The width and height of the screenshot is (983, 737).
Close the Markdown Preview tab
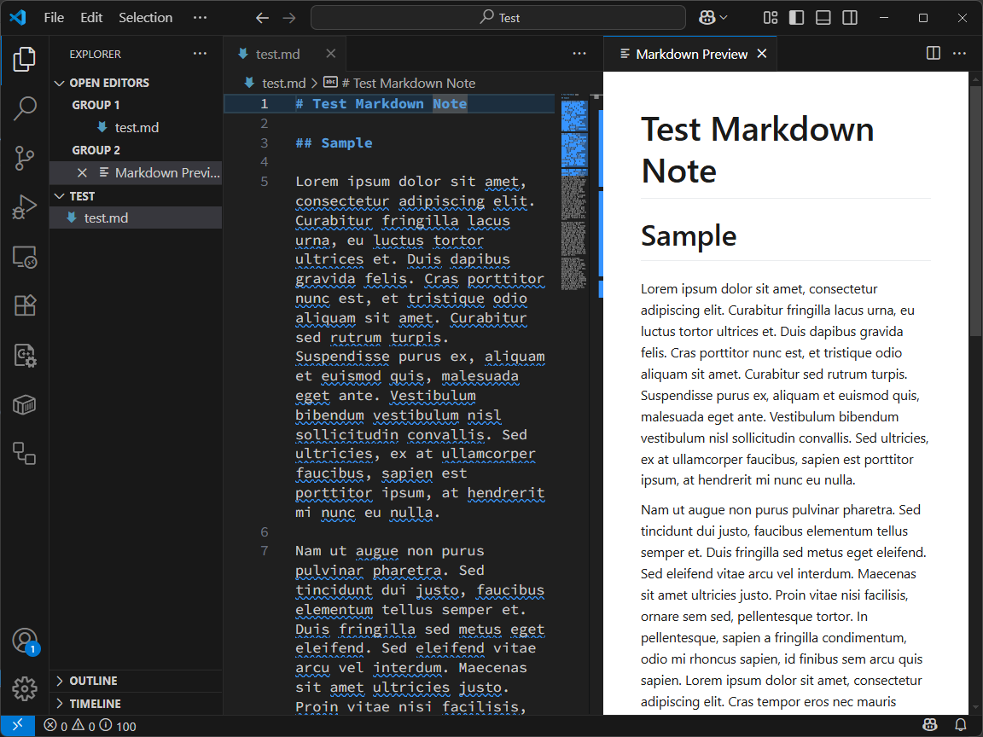pyautogui.click(x=762, y=54)
